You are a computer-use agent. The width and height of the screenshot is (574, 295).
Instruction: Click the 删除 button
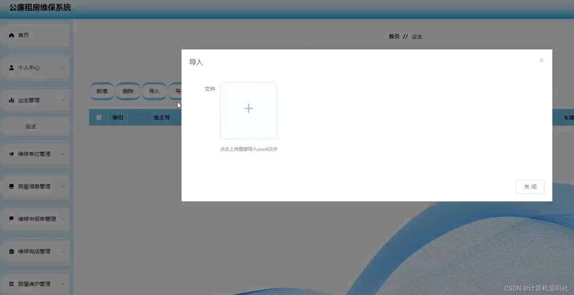128,91
